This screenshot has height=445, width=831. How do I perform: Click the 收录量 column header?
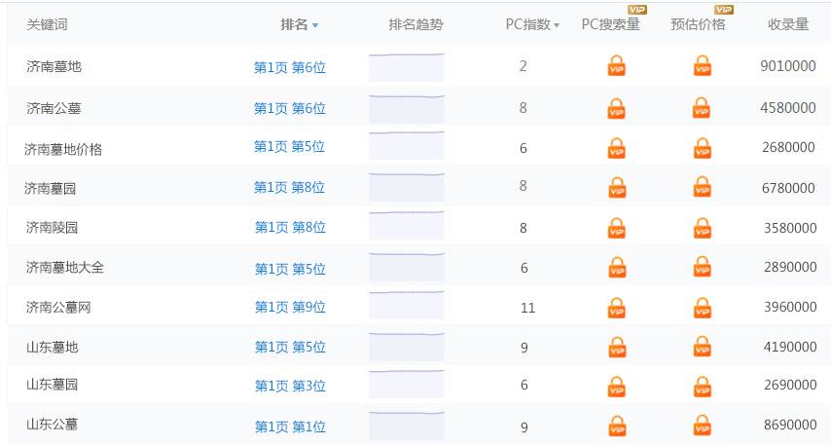pyautogui.click(x=788, y=24)
